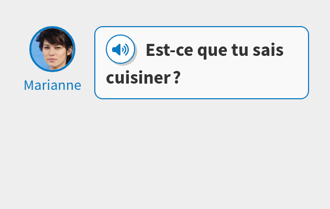
Task: Open Marianne's round profile photo
Action: click(x=52, y=49)
